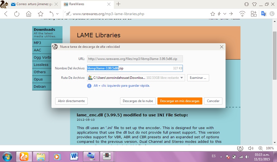Open address bar dropdown chevron
Image resolution: width=277 pixels, height=162 pixels.
[x=225, y=14]
